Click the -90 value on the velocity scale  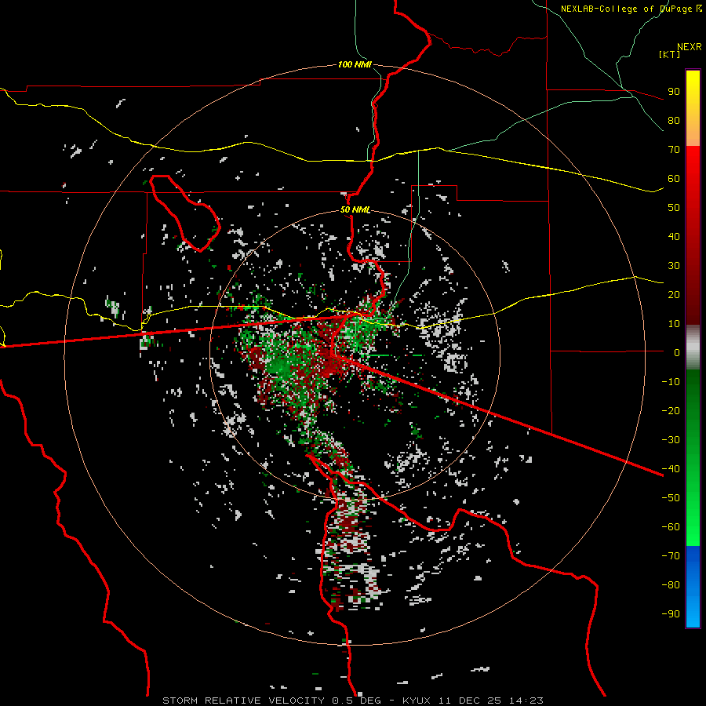tap(671, 614)
